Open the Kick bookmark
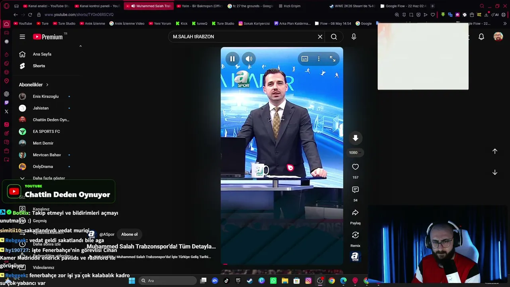 [x=181, y=24]
